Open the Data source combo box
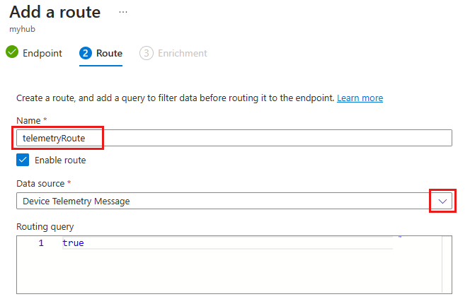 click(x=219, y=201)
